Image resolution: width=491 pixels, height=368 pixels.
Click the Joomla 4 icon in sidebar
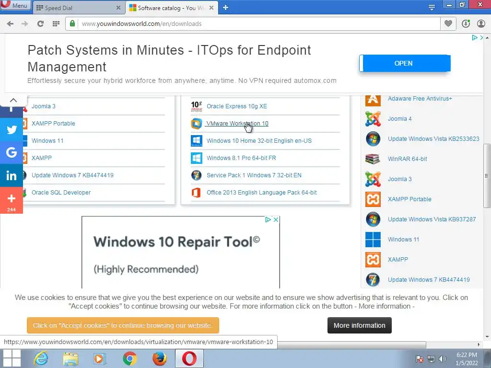point(373,119)
